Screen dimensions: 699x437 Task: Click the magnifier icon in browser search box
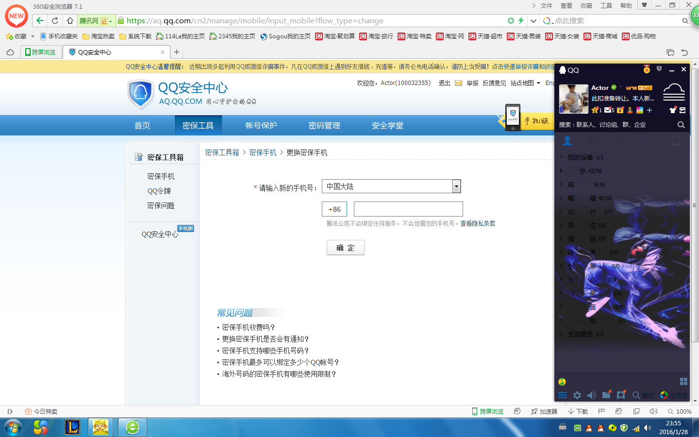(685, 21)
